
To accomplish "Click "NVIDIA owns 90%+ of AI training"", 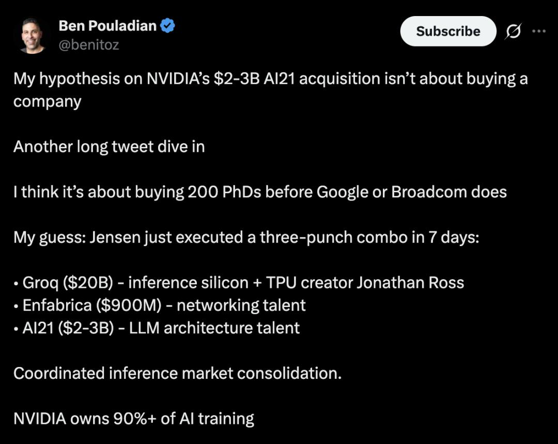I will tap(134, 418).
